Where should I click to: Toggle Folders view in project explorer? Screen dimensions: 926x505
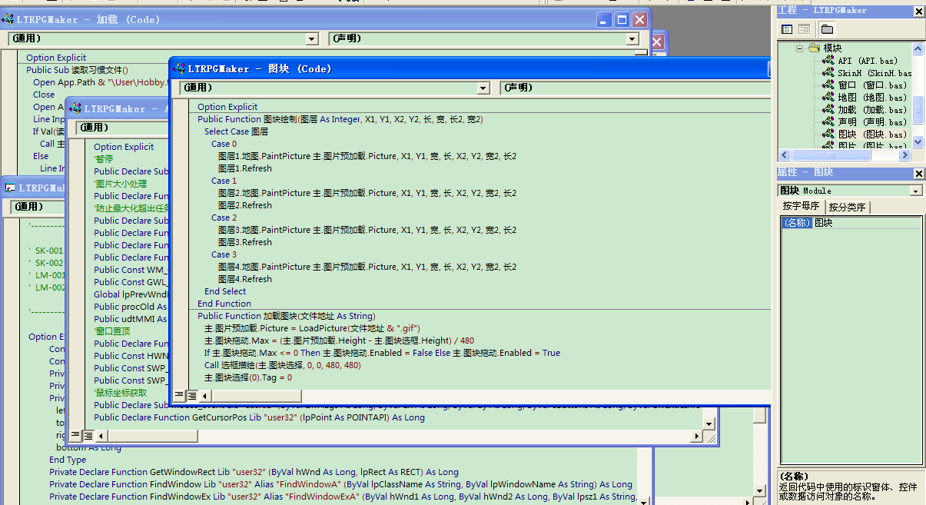pyautogui.click(x=827, y=29)
